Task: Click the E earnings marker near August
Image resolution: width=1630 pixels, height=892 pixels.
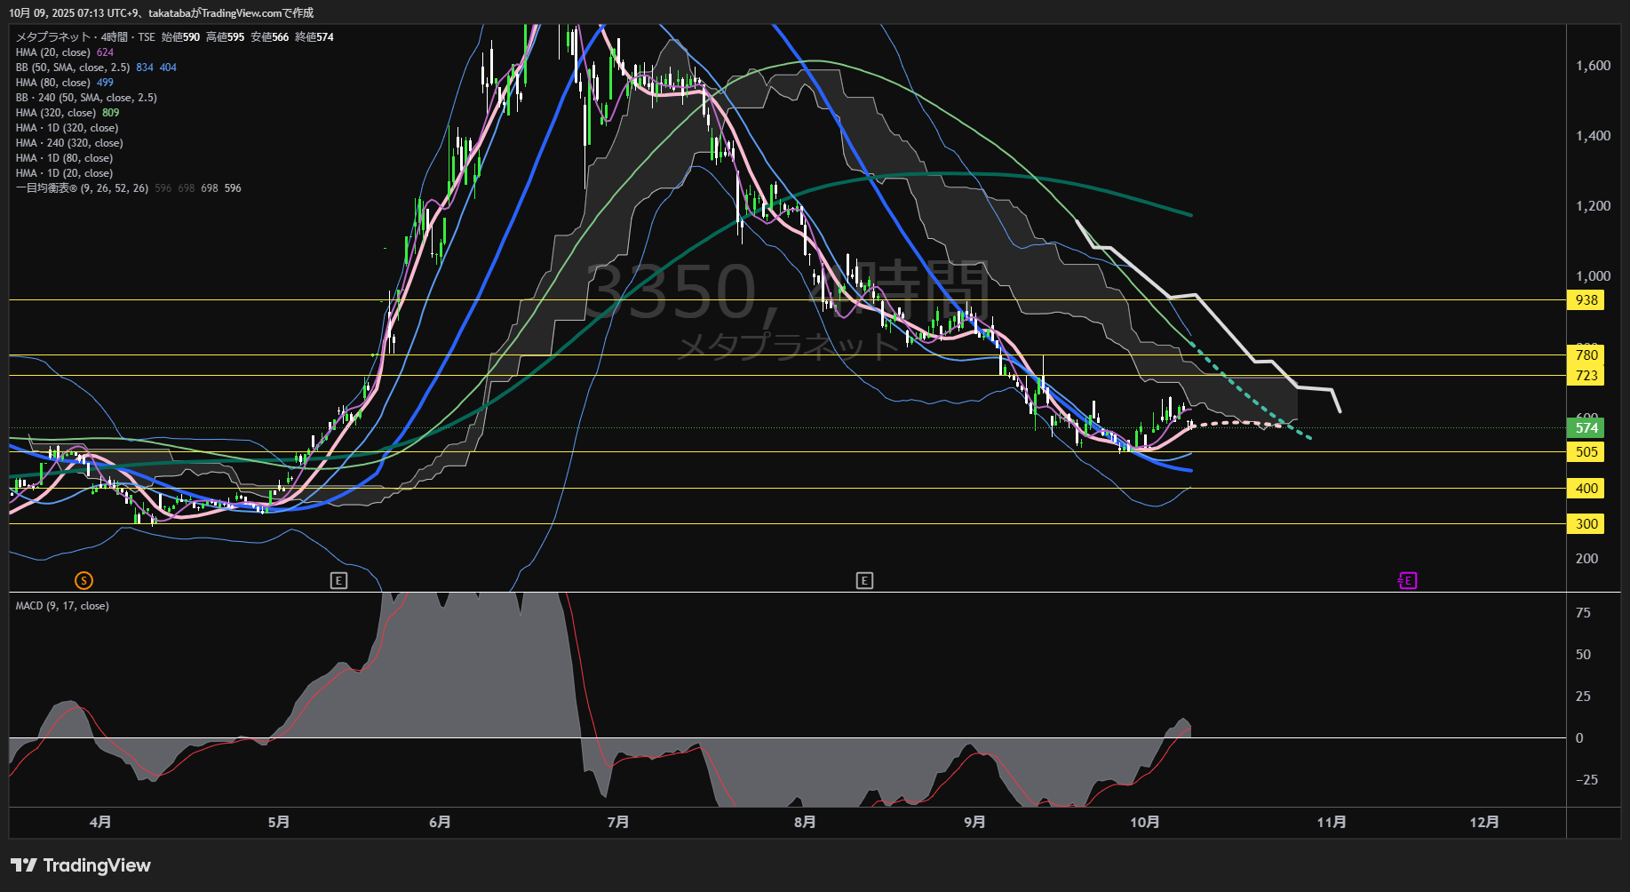Action: (x=864, y=580)
